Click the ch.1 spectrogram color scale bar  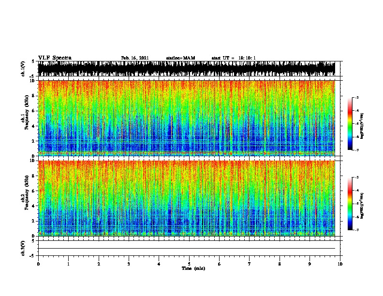pyautogui.click(x=350, y=124)
